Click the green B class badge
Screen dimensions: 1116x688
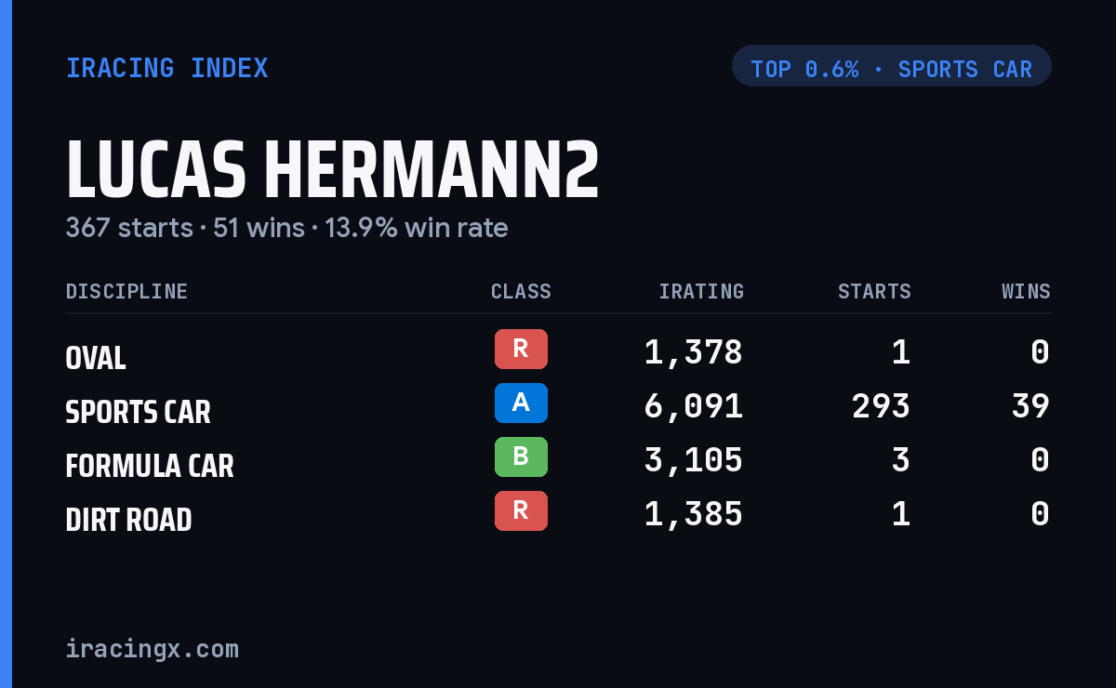pos(521,456)
